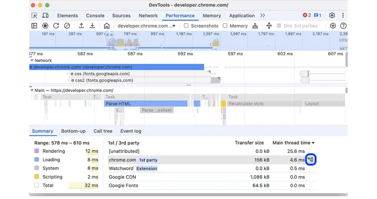Open the messages issues count indicator

coord(318,15)
